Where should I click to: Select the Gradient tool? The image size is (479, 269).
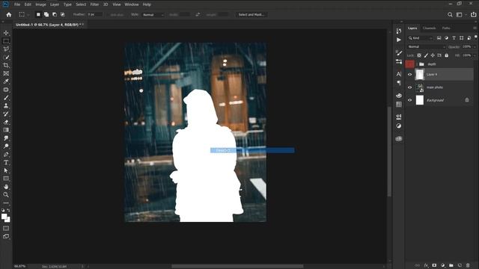(x=6, y=130)
